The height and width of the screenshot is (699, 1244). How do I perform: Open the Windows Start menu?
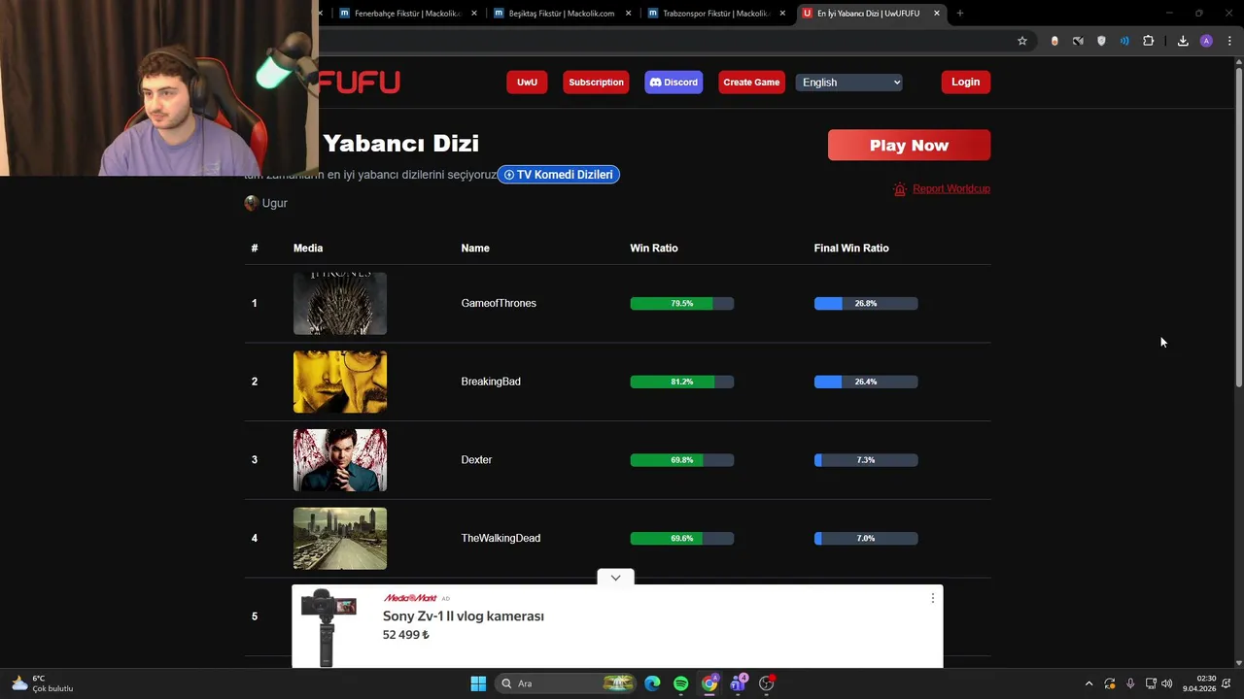[478, 683]
